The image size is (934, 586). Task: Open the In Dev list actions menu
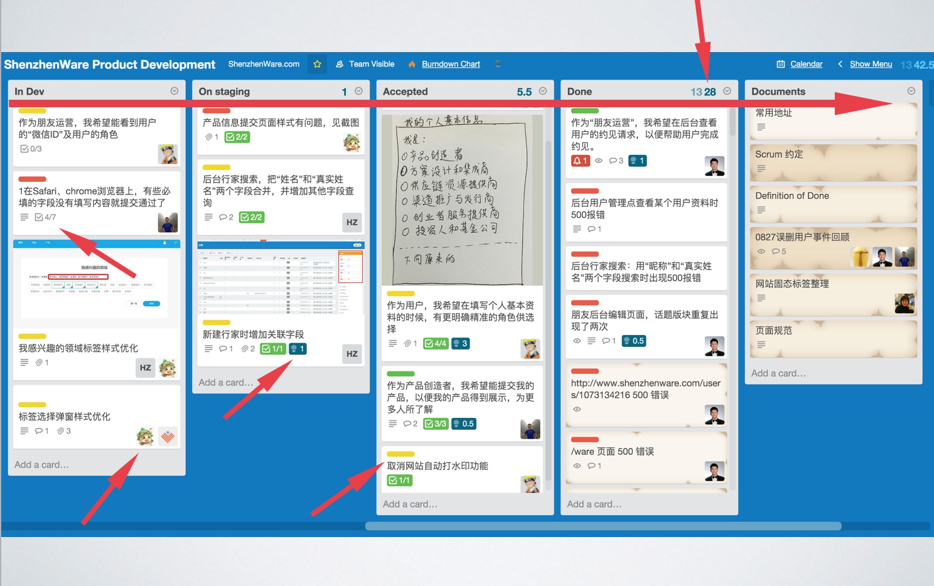174,91
